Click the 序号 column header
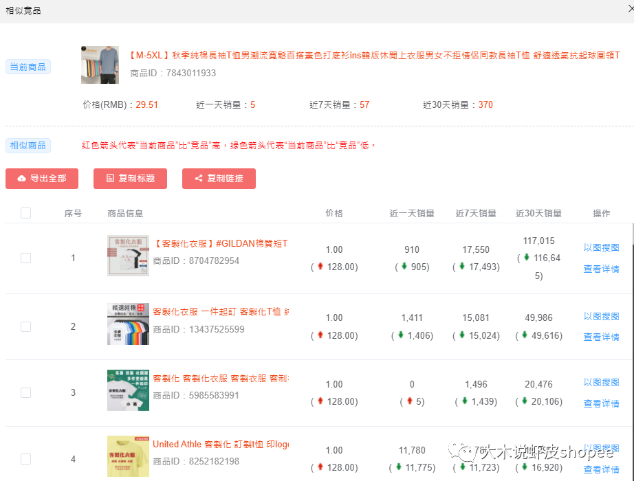 73,213
